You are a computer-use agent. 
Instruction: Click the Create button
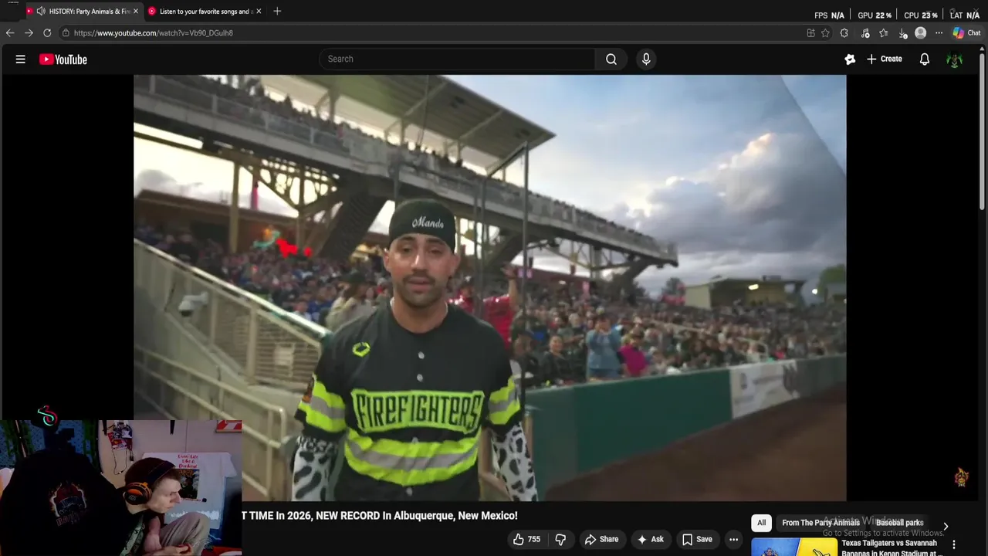coord(885,59)
